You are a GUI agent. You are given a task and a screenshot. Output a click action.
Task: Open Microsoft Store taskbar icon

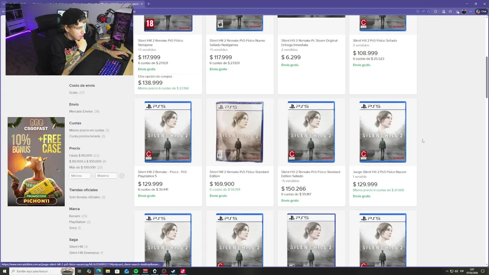point(117,271)
